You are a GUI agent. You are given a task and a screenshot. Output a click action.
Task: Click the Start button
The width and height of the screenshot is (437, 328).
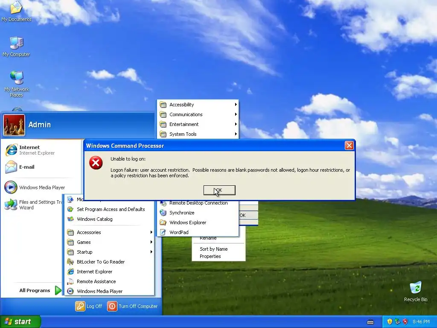(x=20, y=322)
